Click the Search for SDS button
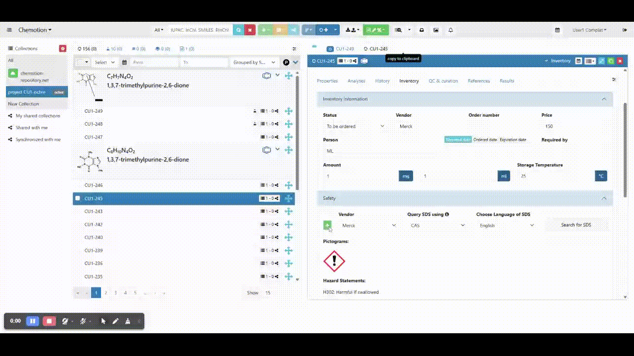Viewport: 634px width, 356px height. tap(576, 225)
